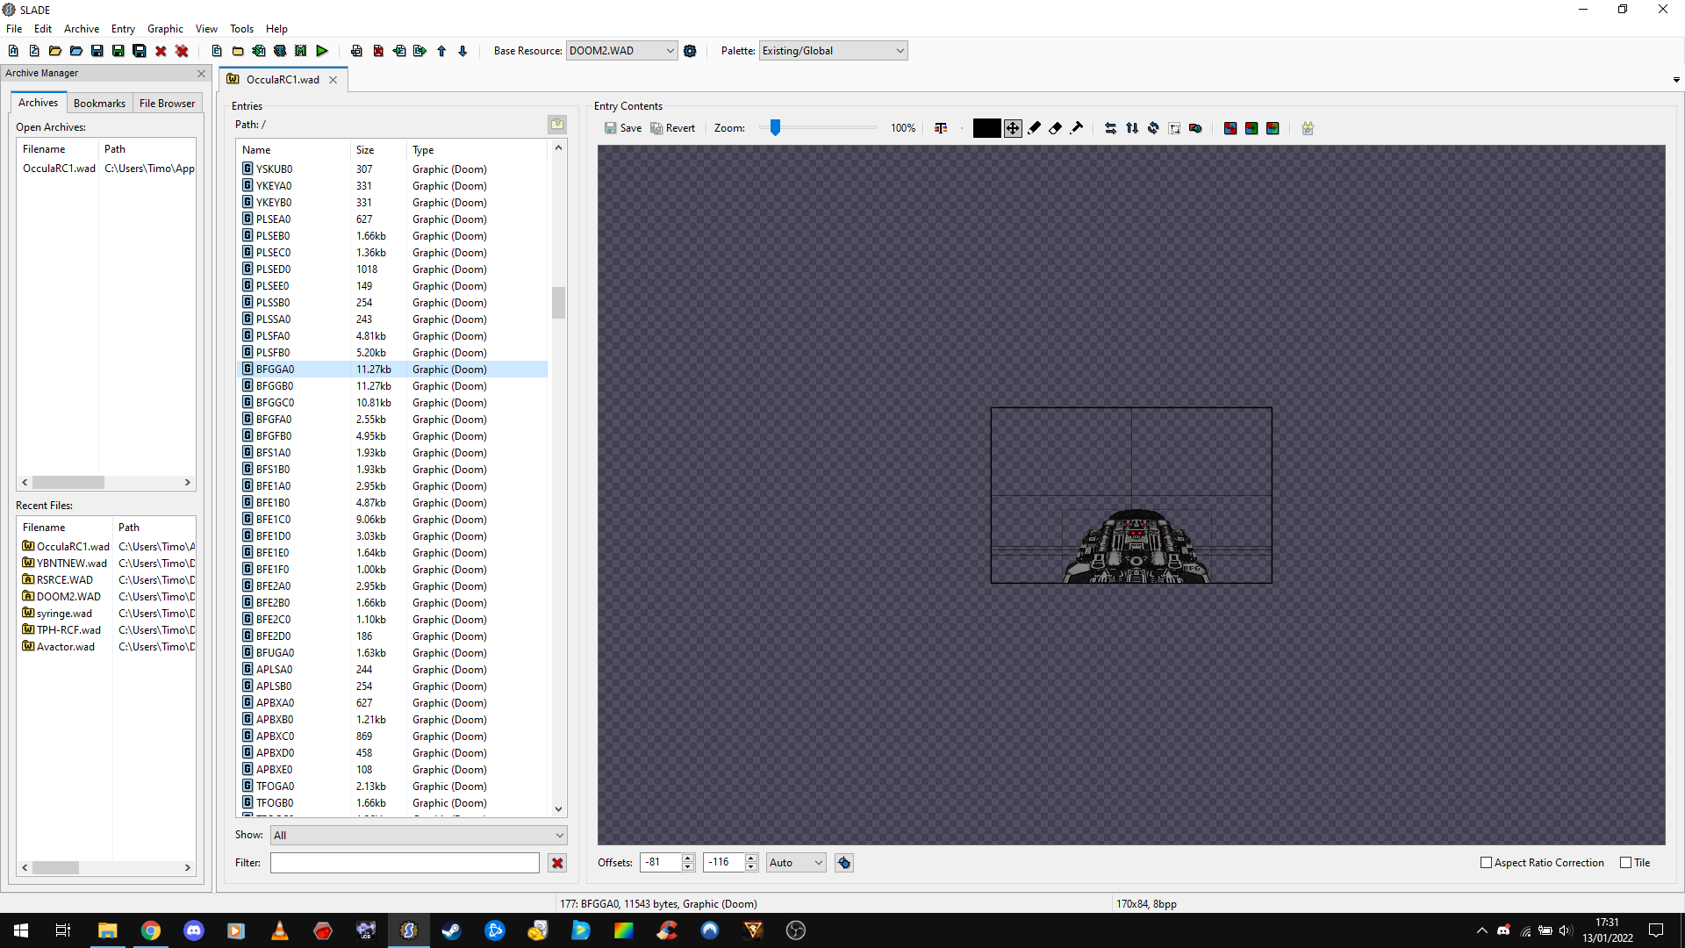Screen dimensions: 1685x948
Task: Switch to the File Browser tab
Action: click(x=167, y=104)
